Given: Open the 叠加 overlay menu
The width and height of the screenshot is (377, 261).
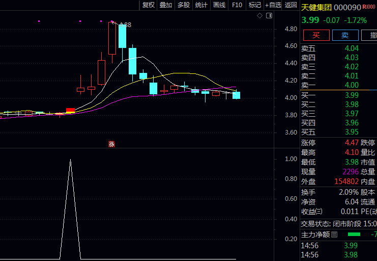Looking at the screenshot, I should 166,5.
